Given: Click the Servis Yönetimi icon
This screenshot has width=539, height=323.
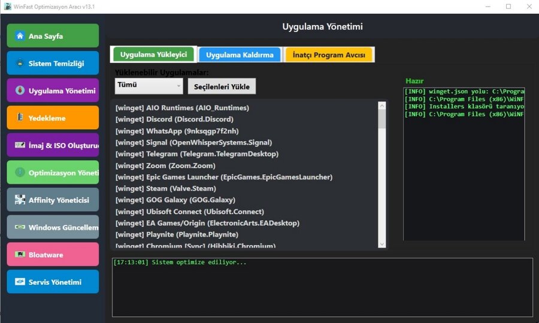Looking at the screenshot, I should pos(20,282).
